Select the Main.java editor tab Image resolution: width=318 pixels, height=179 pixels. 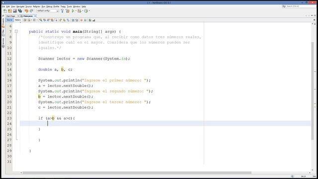tap(28, 16)
